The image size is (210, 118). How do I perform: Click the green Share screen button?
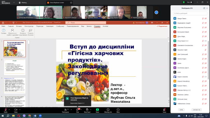click(97, 110)
